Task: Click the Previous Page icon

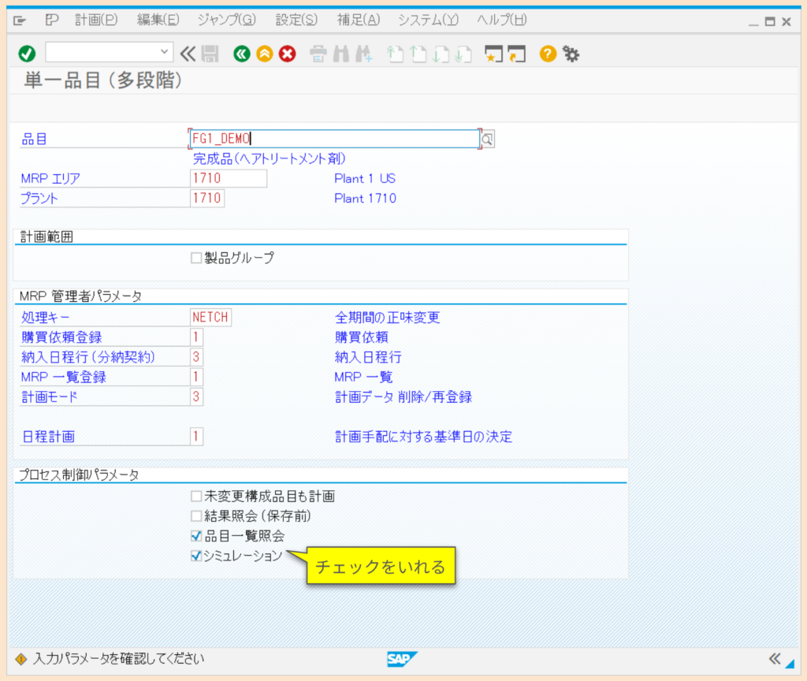Action: (418, 54)
